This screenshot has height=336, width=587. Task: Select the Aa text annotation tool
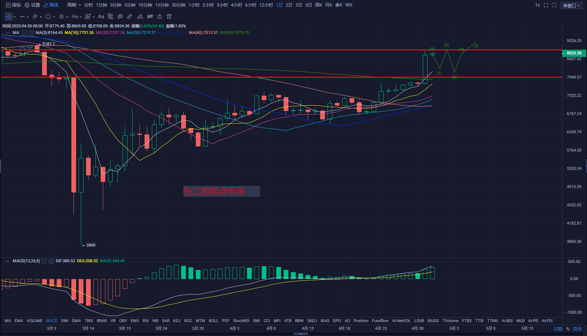(x=101, y=16)
